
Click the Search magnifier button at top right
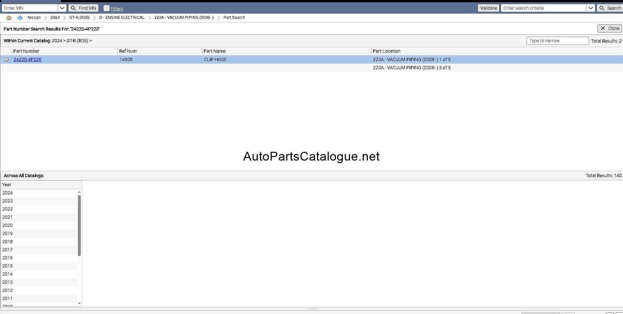coord(610,8)
